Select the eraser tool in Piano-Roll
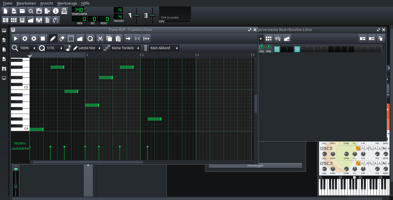The width and height of the screenshot is (393, 200). coord(62,39)
